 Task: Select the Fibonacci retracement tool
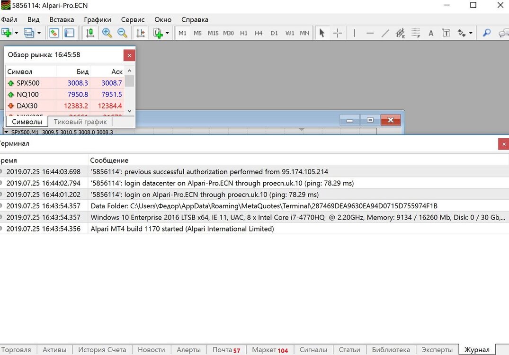pos(416,33)
